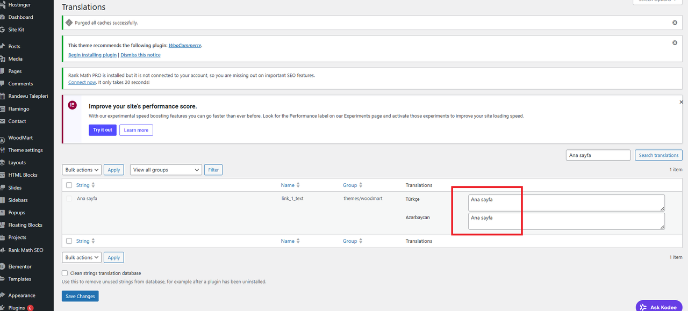688x311 pixels.
Task: Click the 'Dismiss this notice' link
Action: (x=140, y=55)
